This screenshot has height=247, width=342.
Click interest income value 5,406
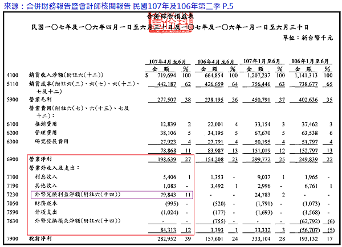[169, 177]
